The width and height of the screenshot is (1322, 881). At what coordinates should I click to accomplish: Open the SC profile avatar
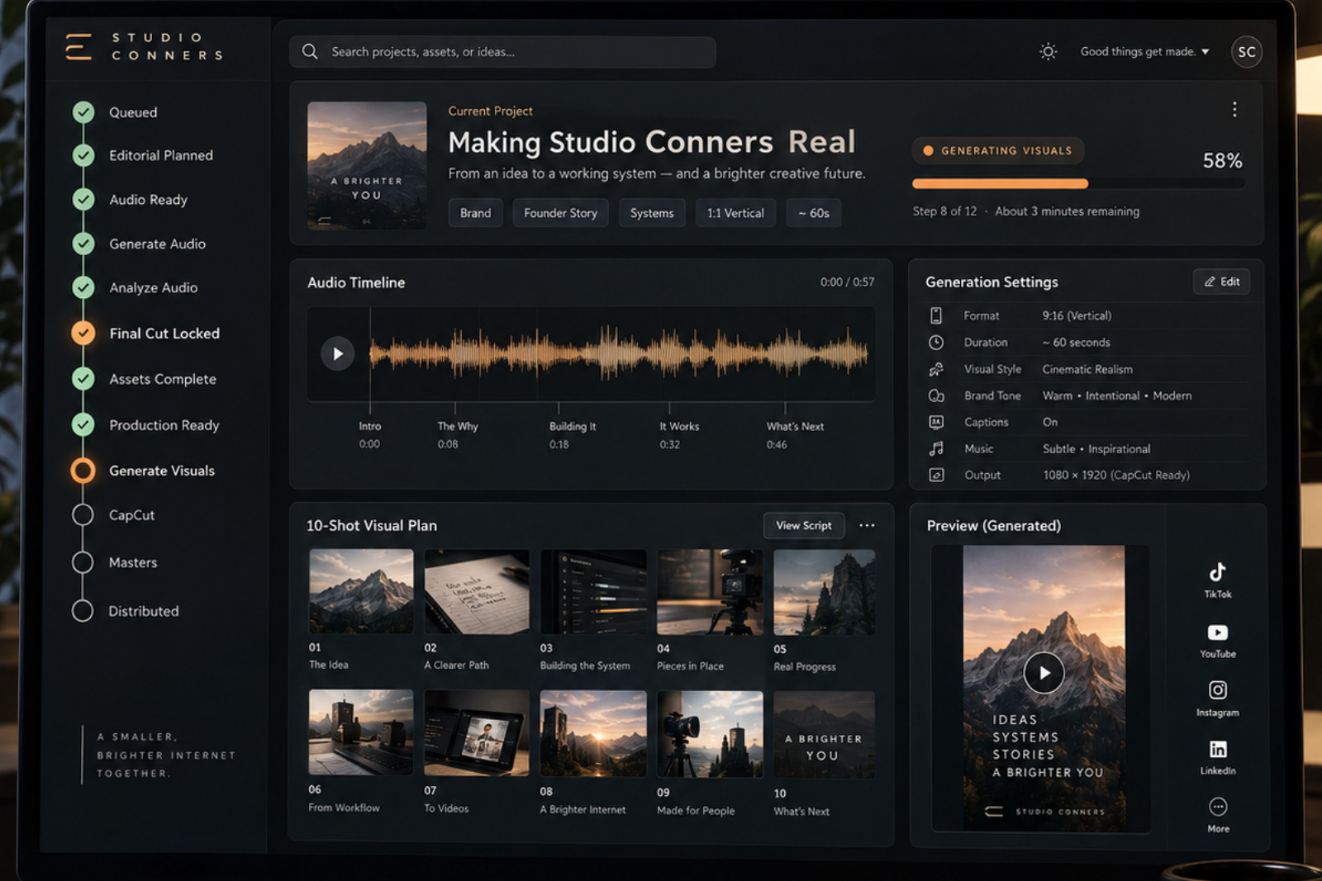(x=1246, y=51)
